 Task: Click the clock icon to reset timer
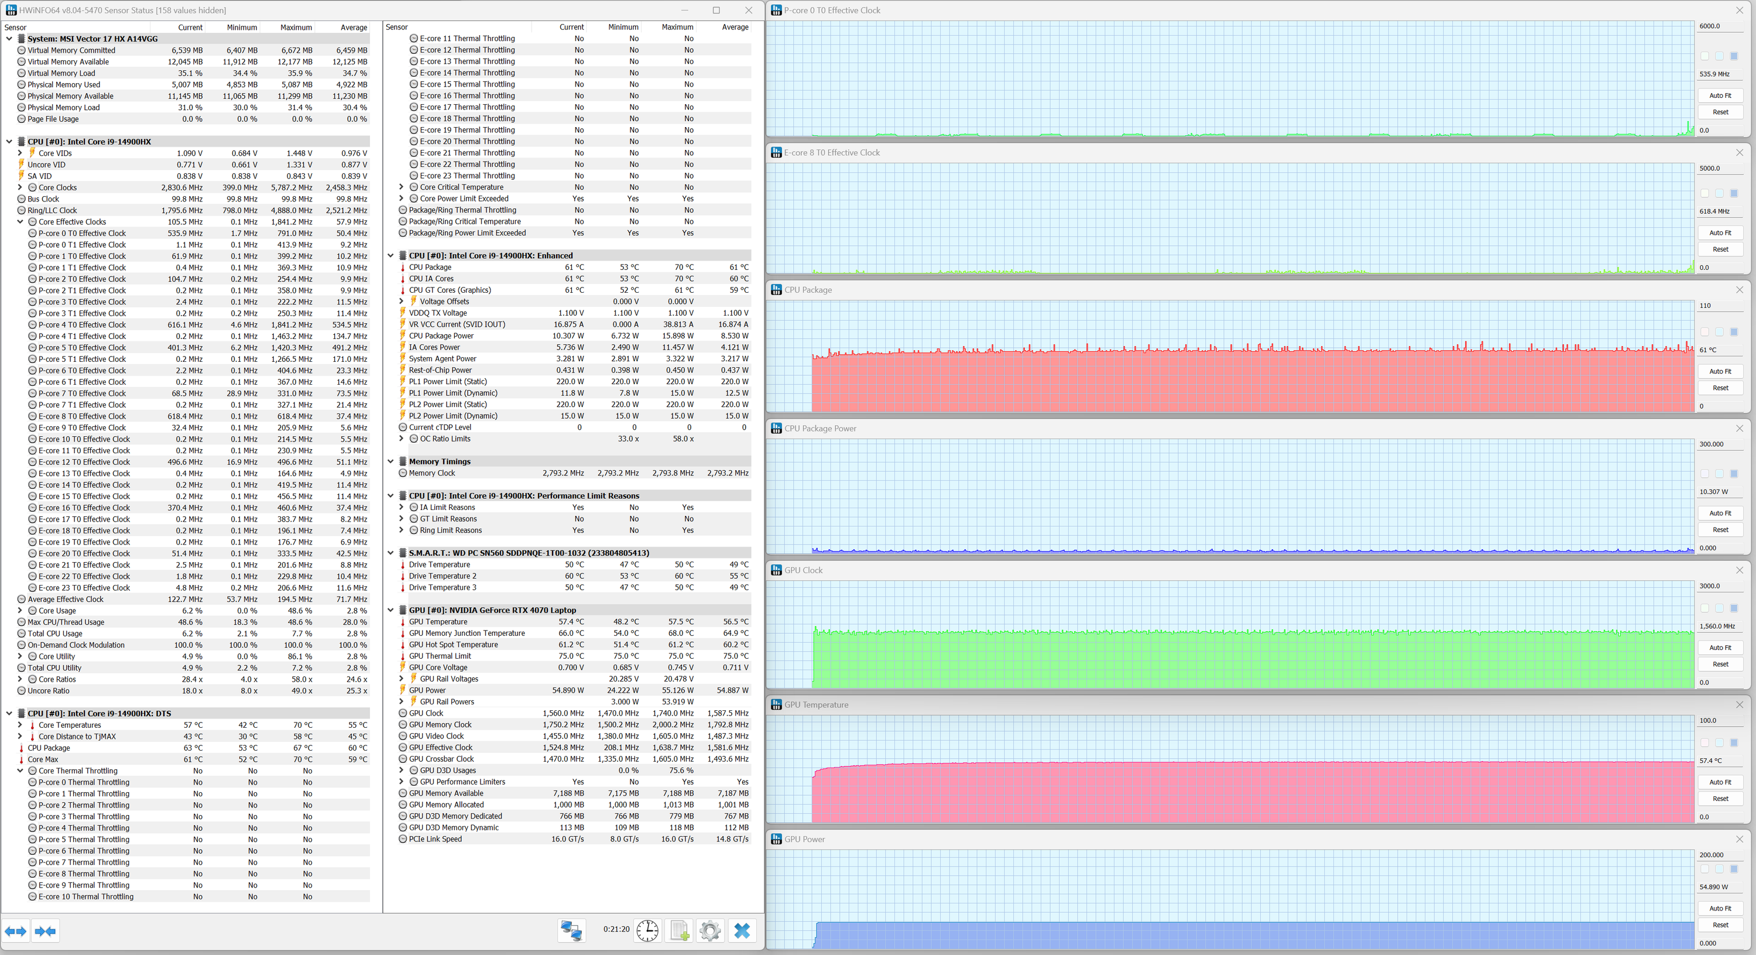(647, 930)
